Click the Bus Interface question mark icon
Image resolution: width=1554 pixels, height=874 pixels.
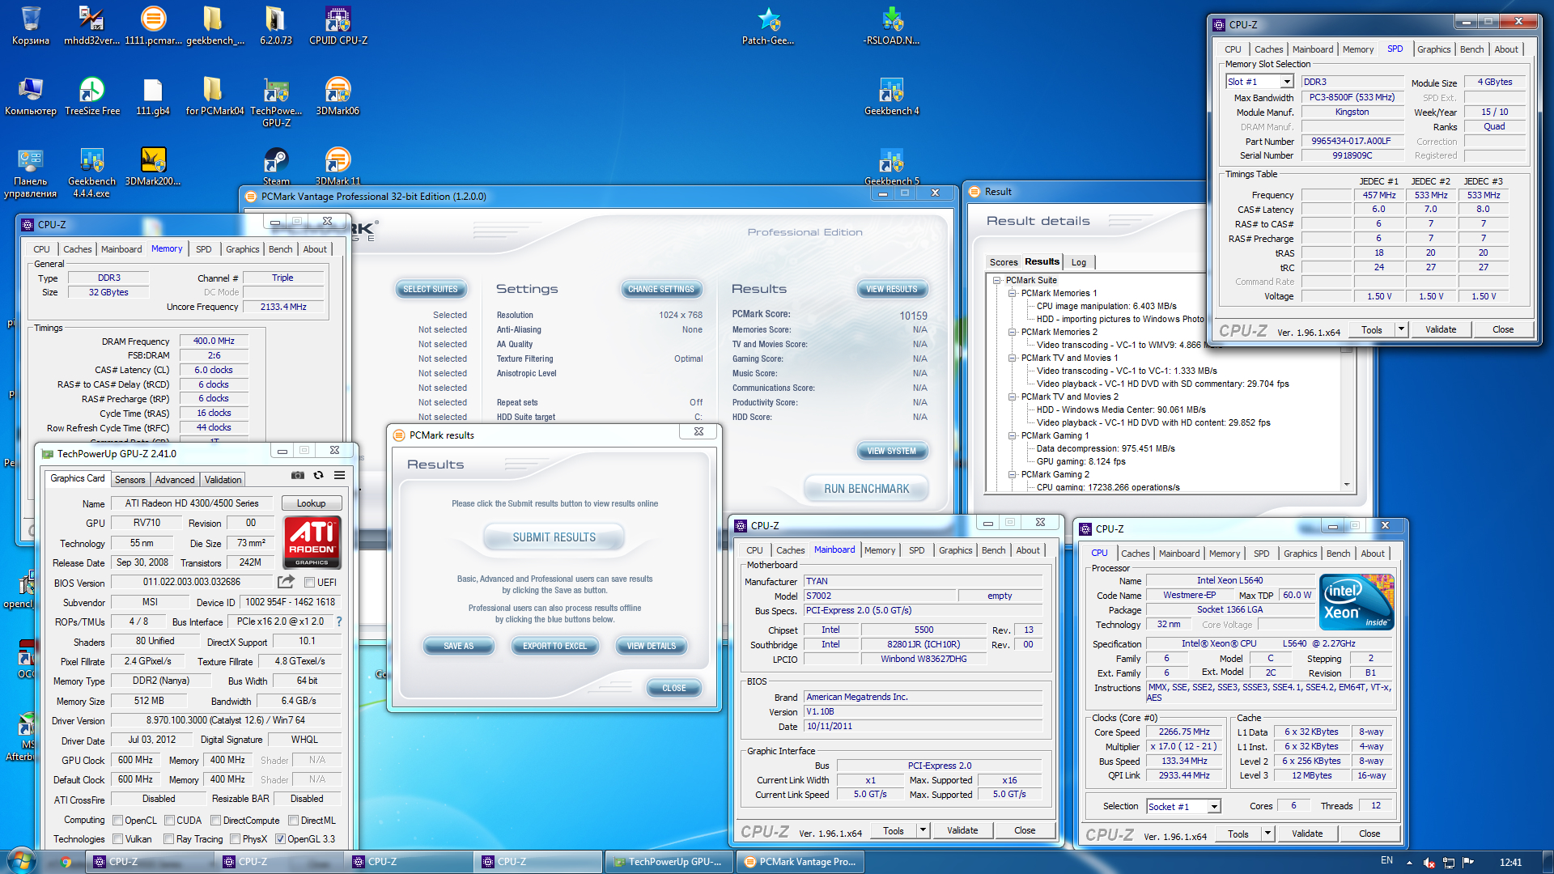[339, 622]
